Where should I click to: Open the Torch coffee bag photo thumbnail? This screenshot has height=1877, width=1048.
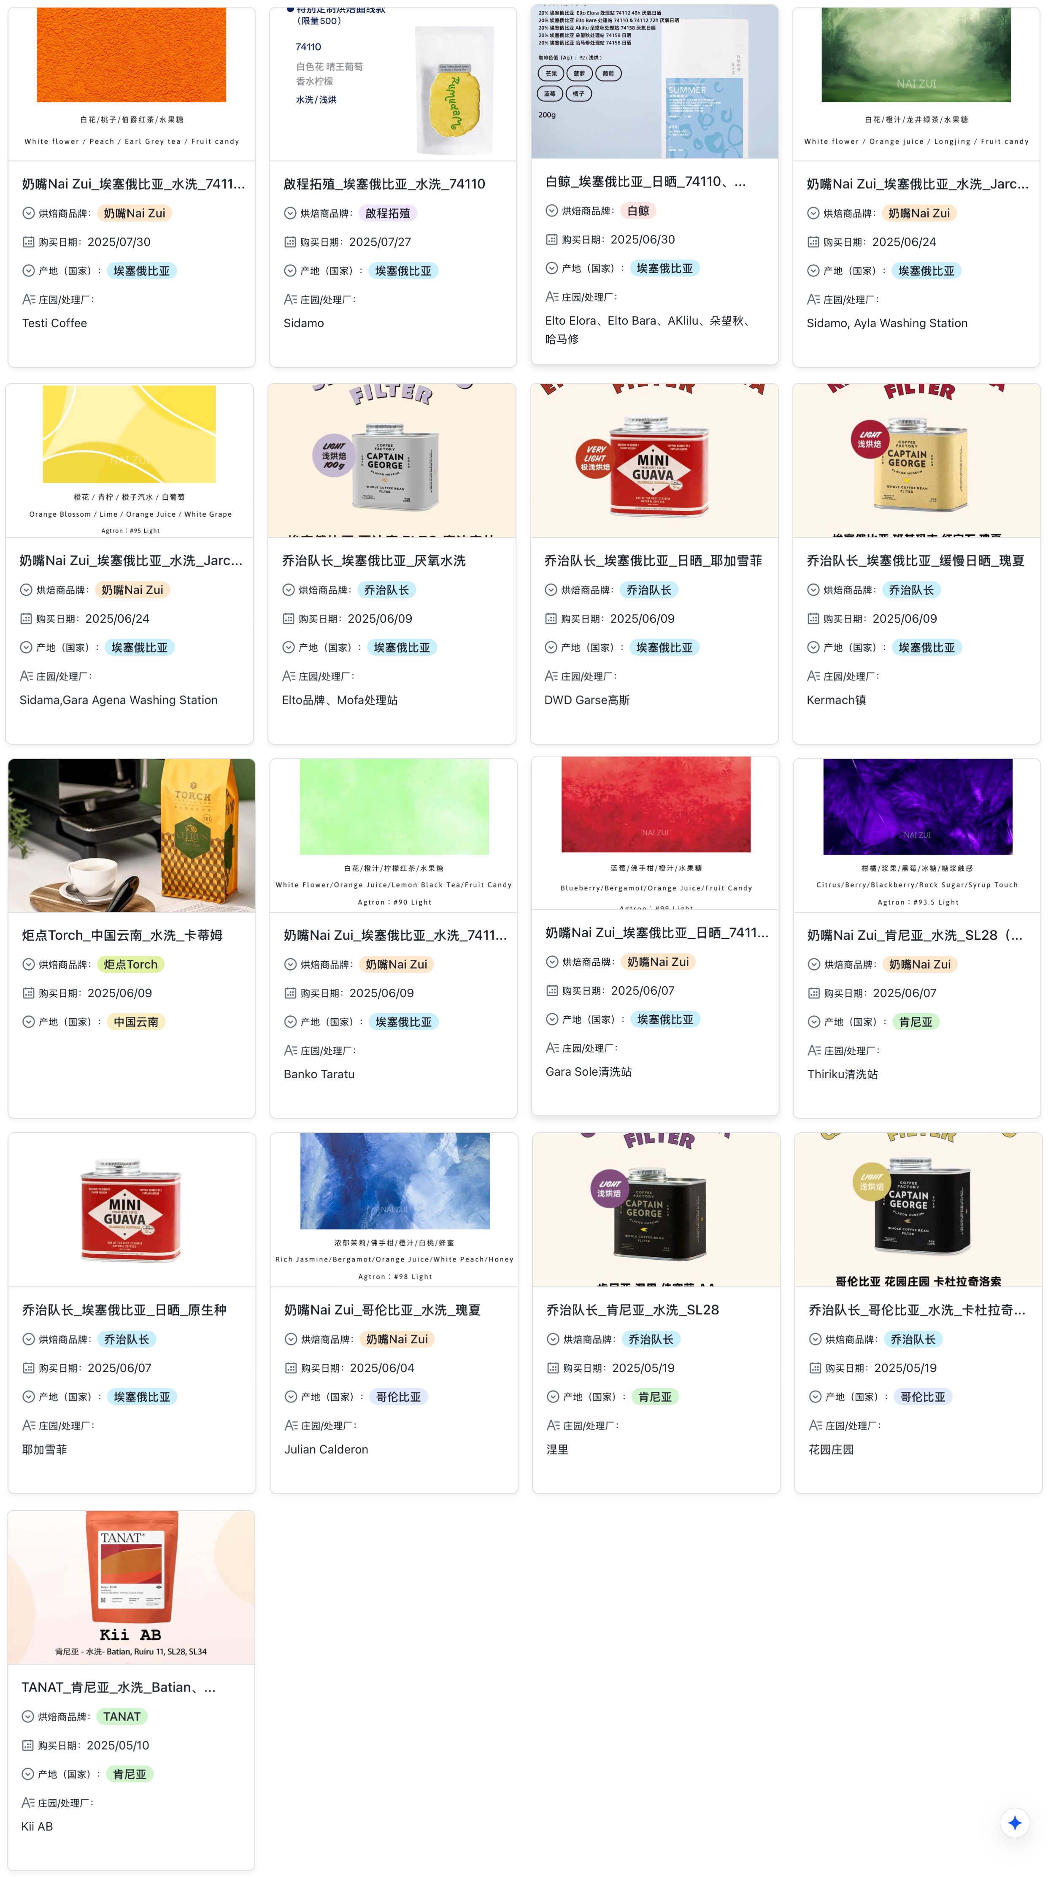(x=132, y=835)
